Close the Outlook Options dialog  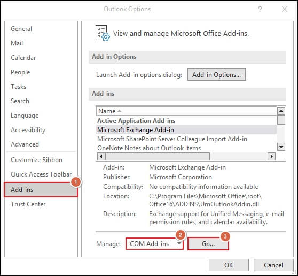(x=285, y=9)
